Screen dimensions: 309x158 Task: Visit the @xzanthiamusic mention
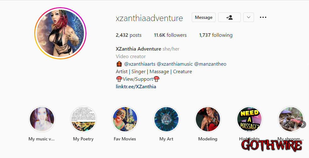click(175, 64)
